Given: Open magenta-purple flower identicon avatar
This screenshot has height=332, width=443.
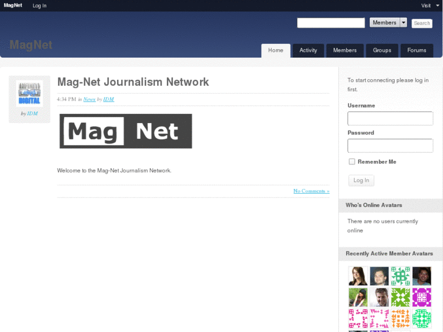Looking at the screenshot, I should (422, 297).
